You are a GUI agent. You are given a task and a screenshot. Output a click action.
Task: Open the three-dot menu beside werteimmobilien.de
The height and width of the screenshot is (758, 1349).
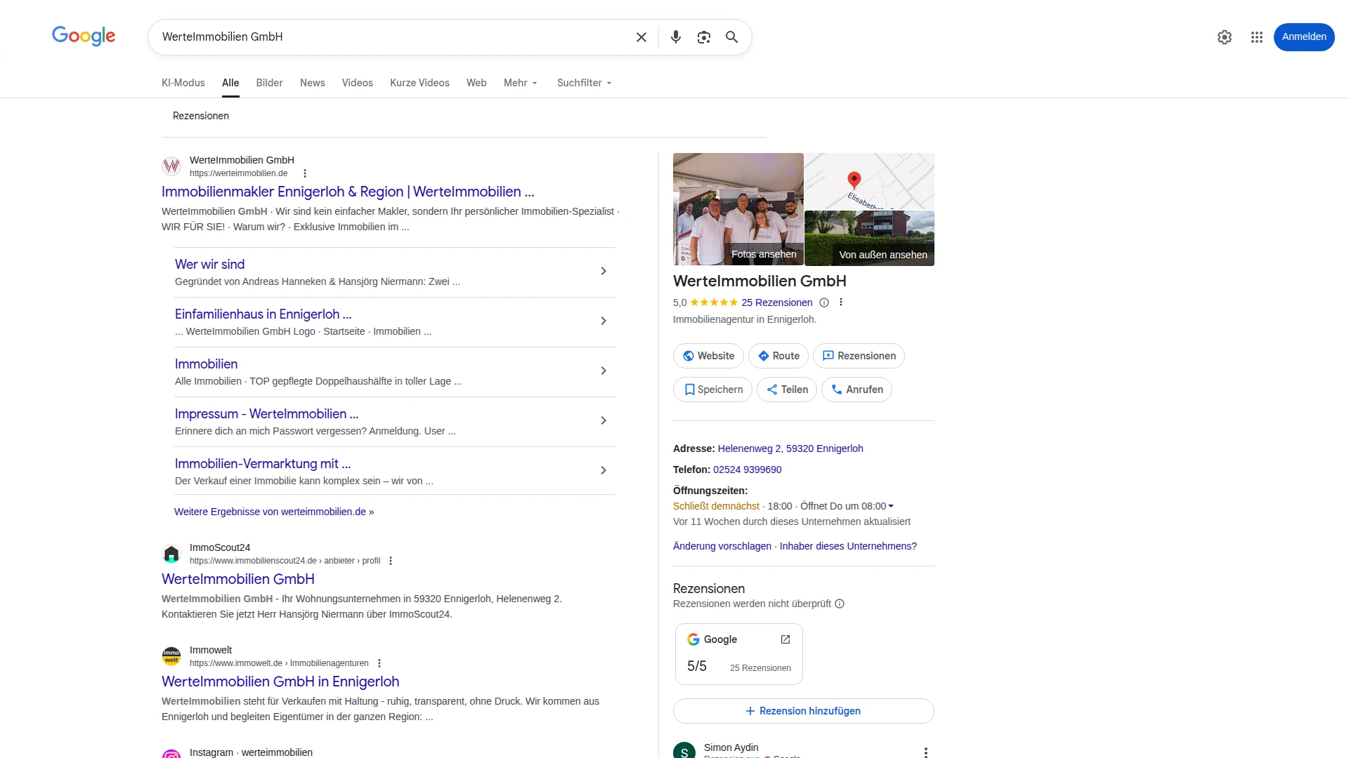pos(304,173)
